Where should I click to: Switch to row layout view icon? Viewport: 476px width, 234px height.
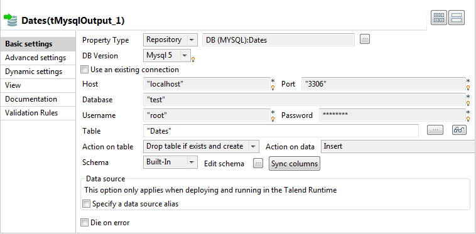[457, 18]
